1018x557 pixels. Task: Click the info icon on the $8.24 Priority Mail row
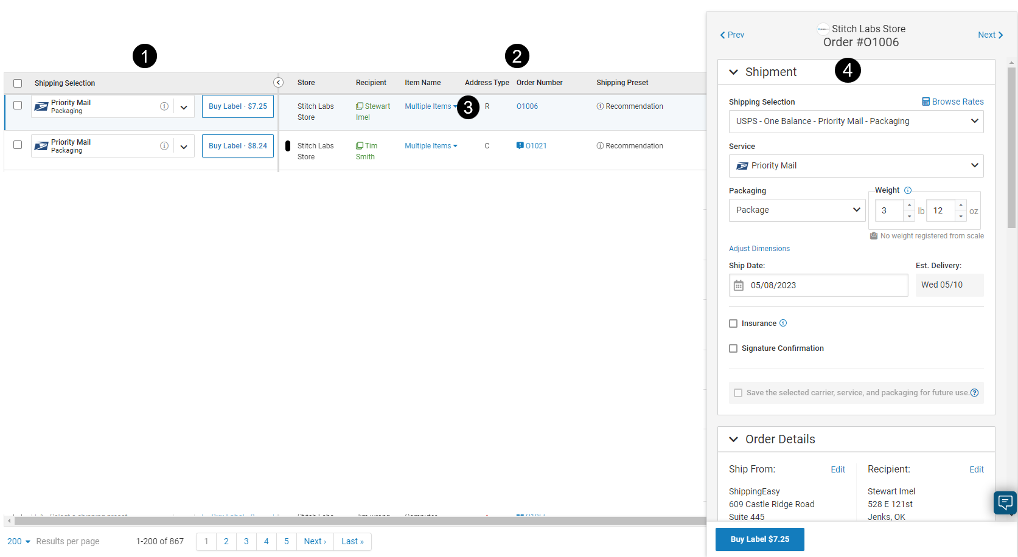[x=164, y=146]
